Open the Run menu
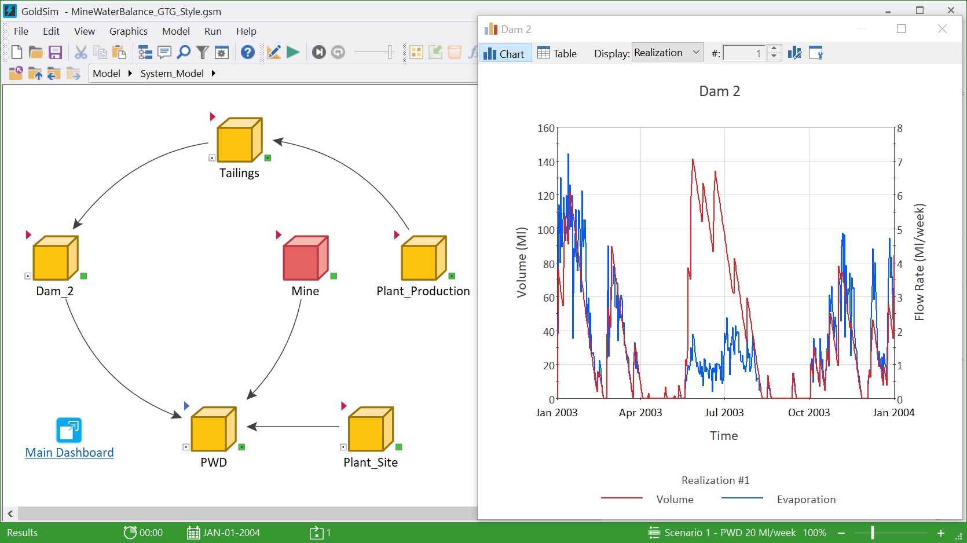This screenshot has height=543, width=967. tap(213, 31)
